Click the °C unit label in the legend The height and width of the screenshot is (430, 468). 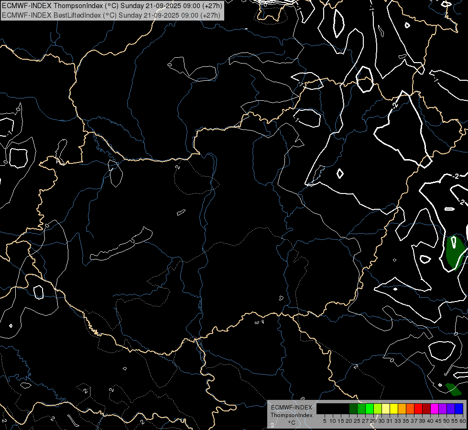tap(292, 423)
